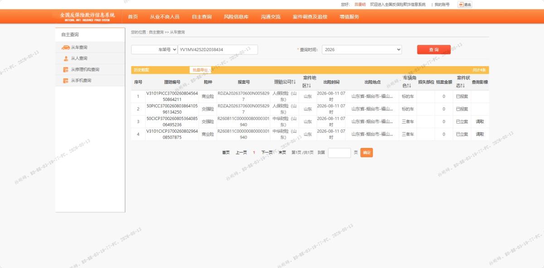This screenshot has height=268, width=544.
Task: Click the 批量导出 button
Action: point(200,70)
